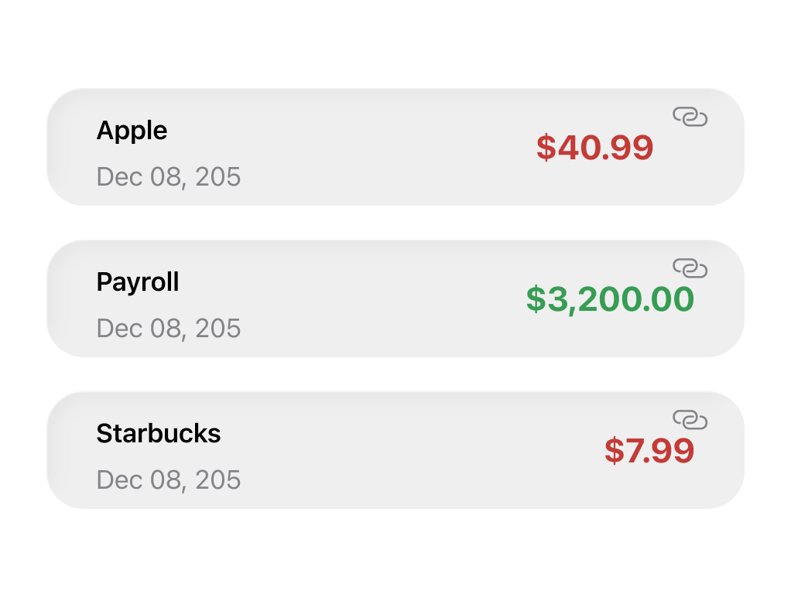Click the red $7.99 amount

(650, 452)
